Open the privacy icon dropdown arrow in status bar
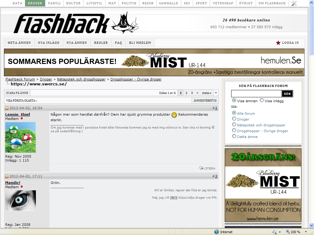The image size is (314, 235). [280, 232]
